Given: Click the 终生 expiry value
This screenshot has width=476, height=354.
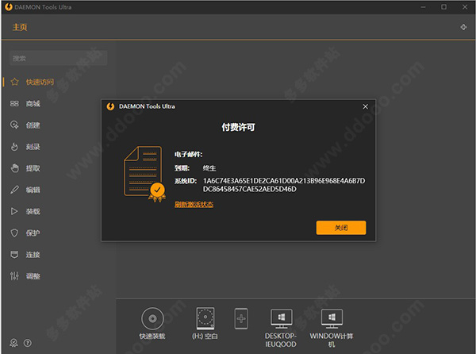Looking at the screenshot, I should pos(209,168).
